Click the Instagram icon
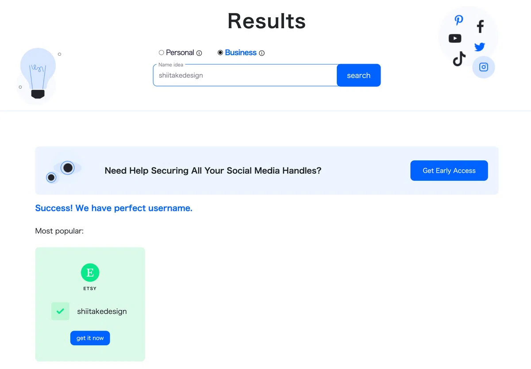The width and height of the screenshot is (531, 369). click(x=484, y=67)
